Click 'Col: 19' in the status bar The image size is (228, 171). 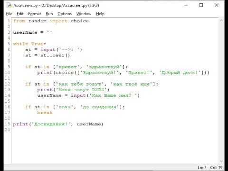[216, 168]
